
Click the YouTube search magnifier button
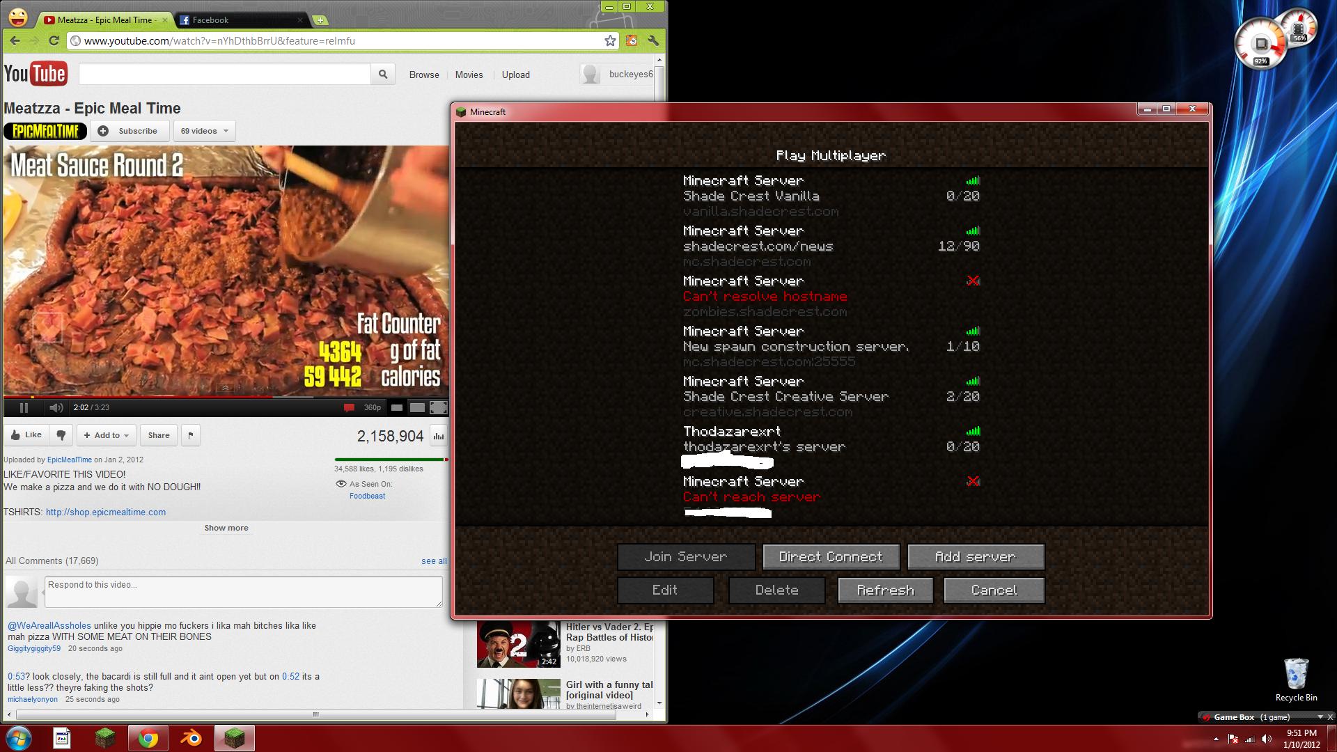coord(383,75)
